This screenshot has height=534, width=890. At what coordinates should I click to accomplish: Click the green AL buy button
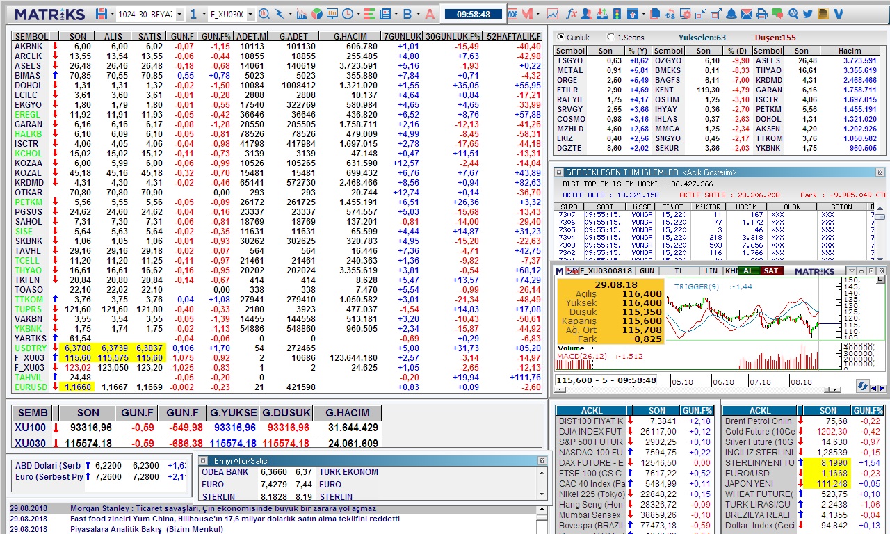click(x=748, y=271)
